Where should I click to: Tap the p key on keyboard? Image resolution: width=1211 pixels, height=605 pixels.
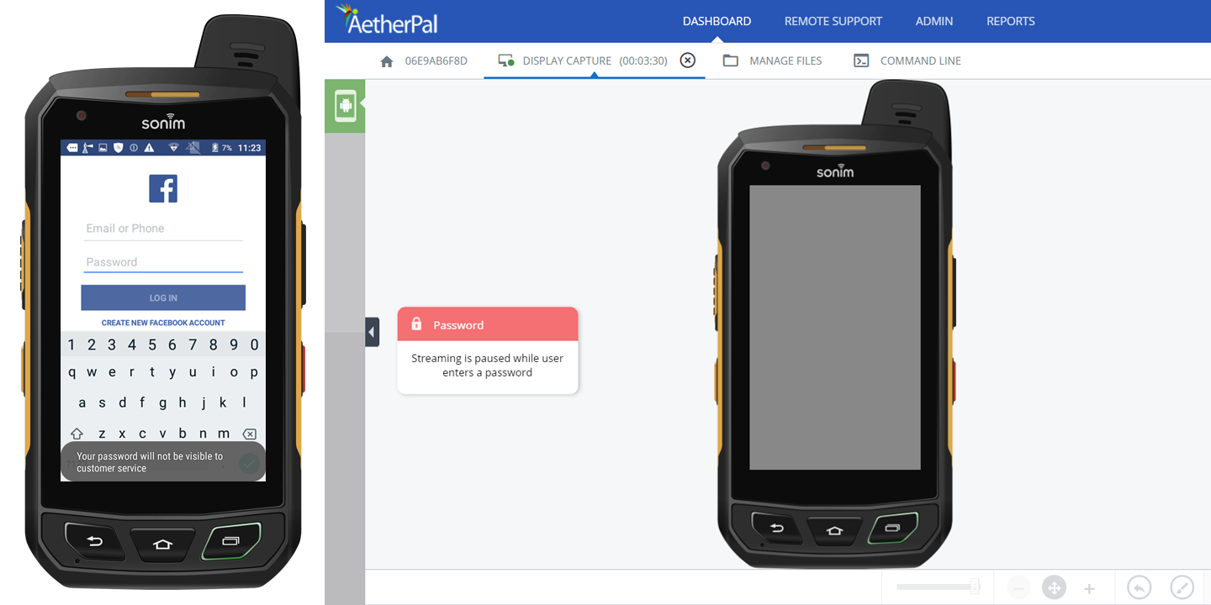point(254,372)
